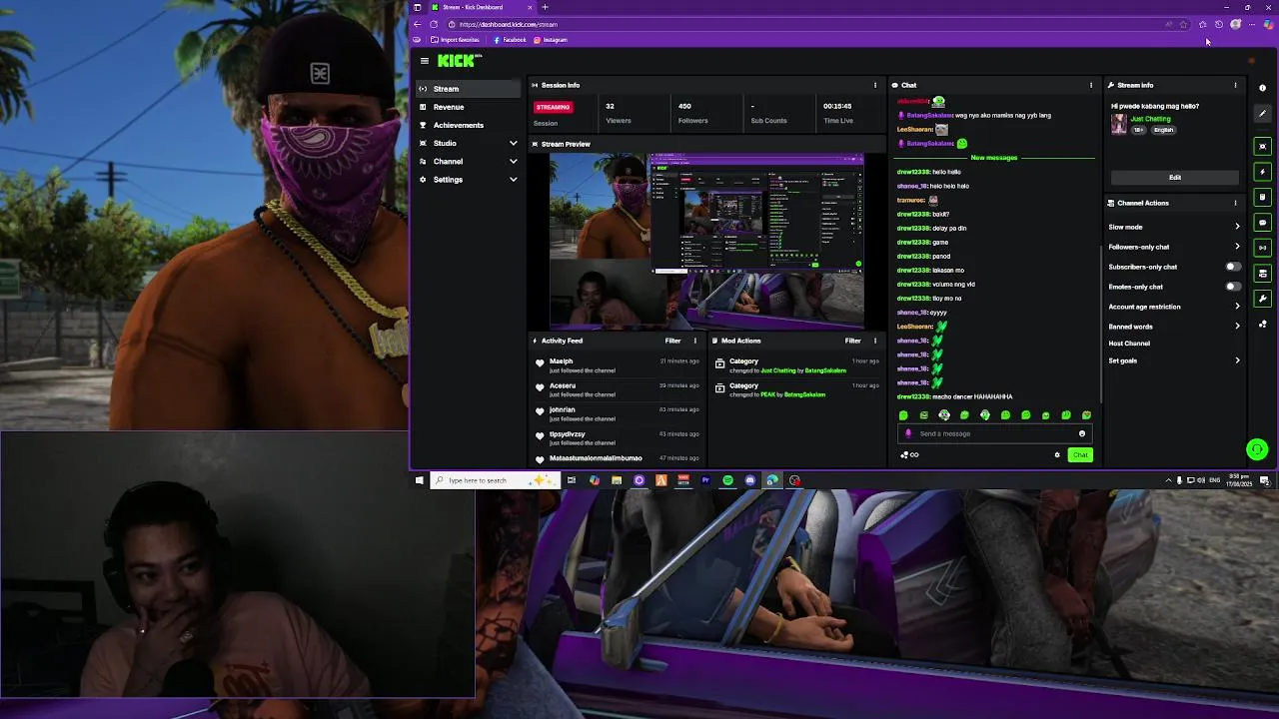The image size is (1279, 719).
Task: Toggle session info widget icon in right toolbar
Action: (1263, 248)
